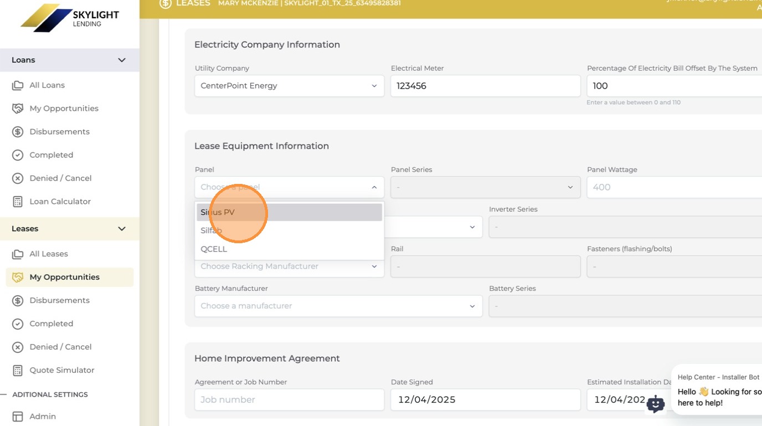Select Silfab panel option
Image resolution: width=762 pixels, height=426 pixels.
[289, 230]
